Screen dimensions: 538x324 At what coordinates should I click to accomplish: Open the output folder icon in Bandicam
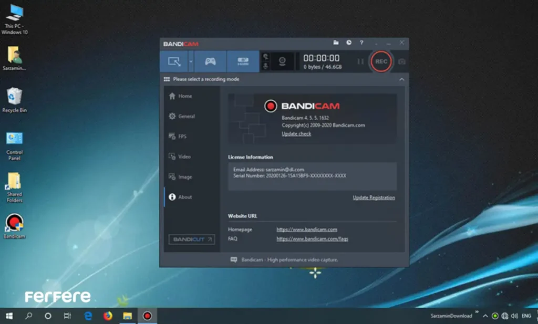[336, 43]
